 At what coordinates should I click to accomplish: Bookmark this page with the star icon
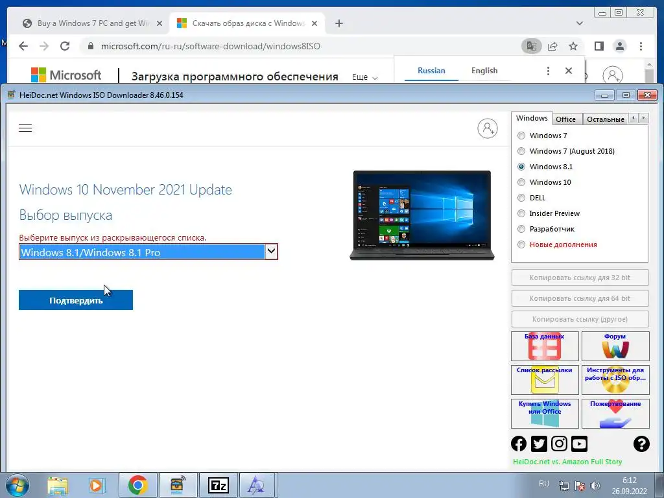573,46
